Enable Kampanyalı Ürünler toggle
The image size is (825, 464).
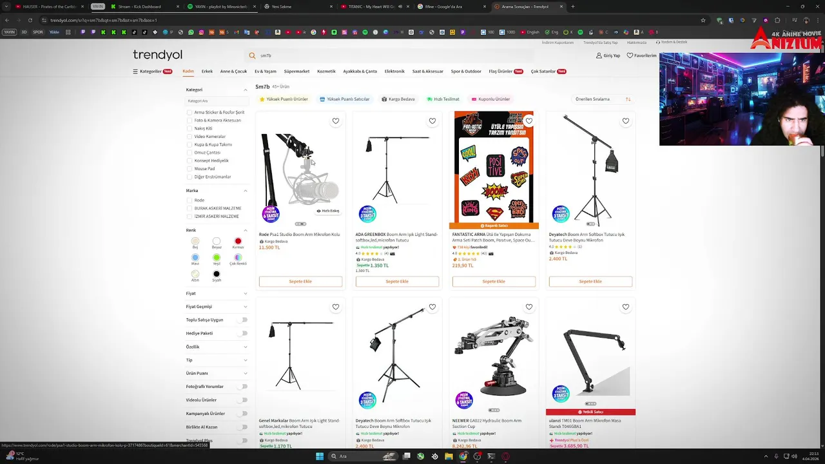(x=243, y=414)
